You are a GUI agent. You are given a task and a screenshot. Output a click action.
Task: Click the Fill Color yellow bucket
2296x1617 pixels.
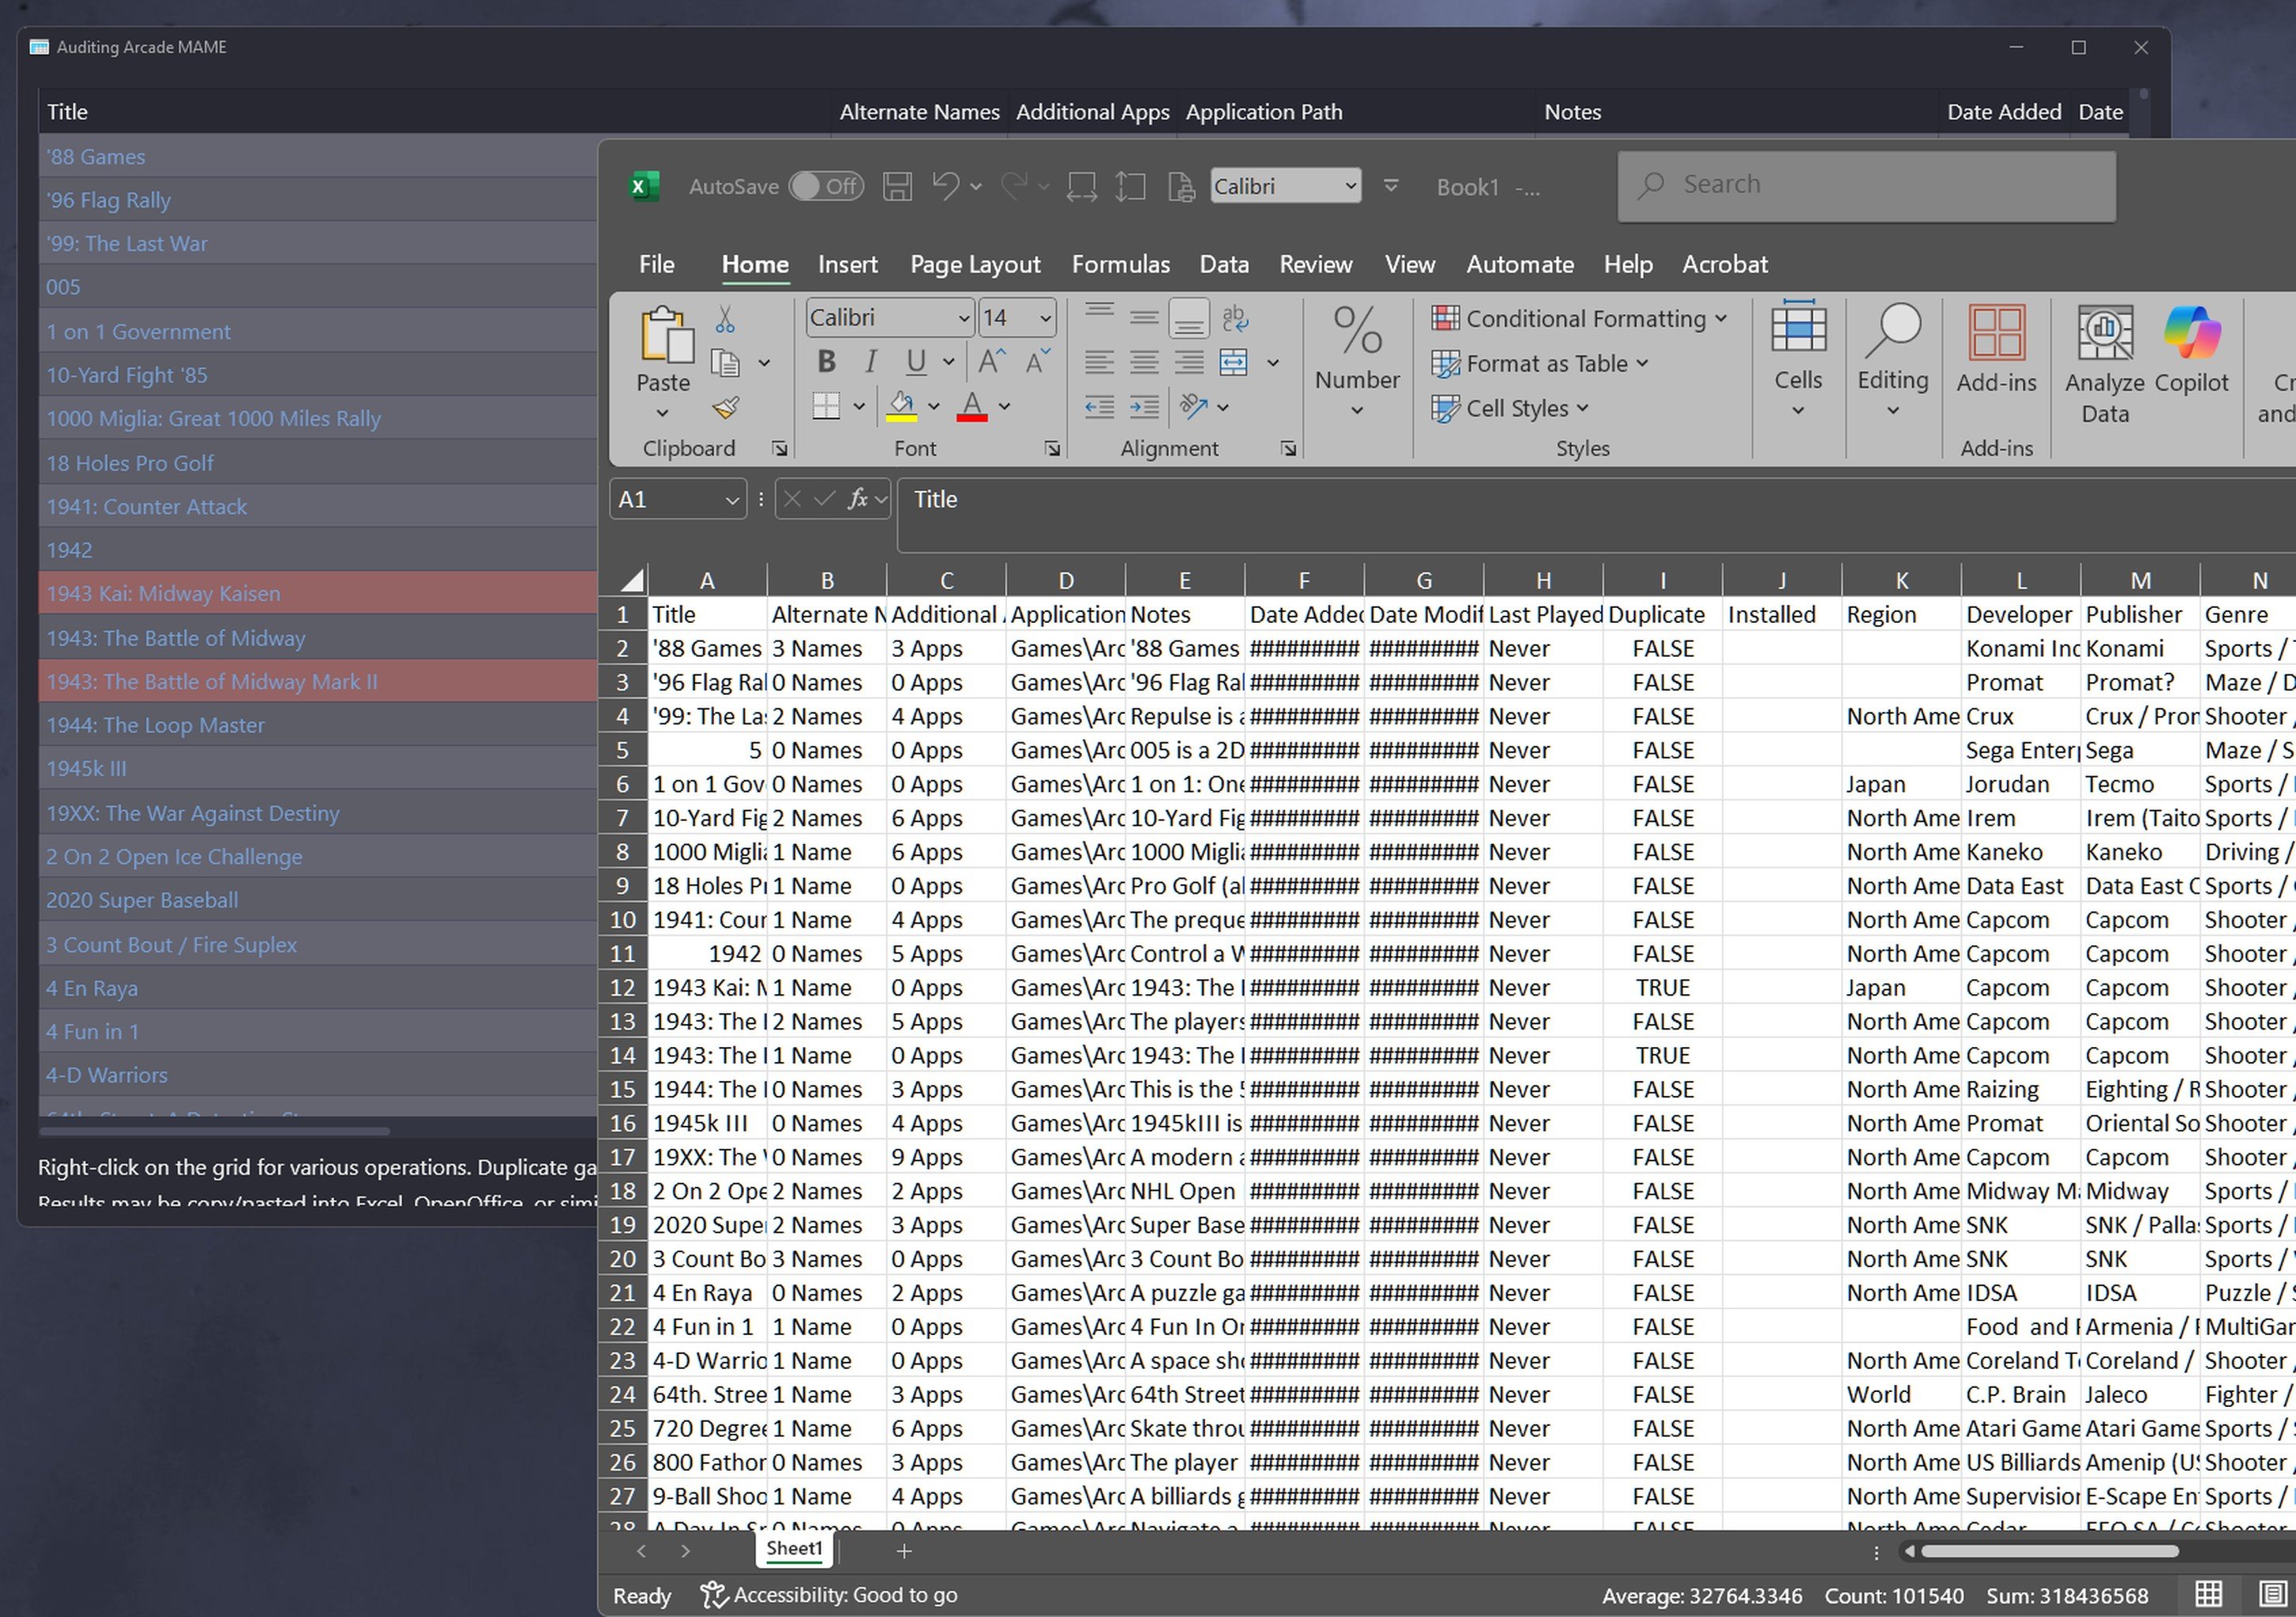click(902, 407)
